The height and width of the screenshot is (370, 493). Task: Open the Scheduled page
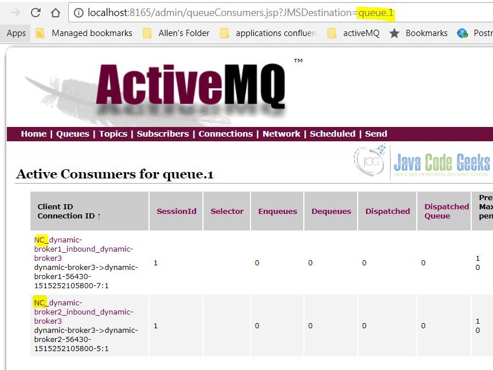coord(333,134)
